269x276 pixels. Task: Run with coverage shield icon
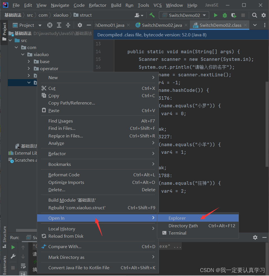tap(234, 15)
